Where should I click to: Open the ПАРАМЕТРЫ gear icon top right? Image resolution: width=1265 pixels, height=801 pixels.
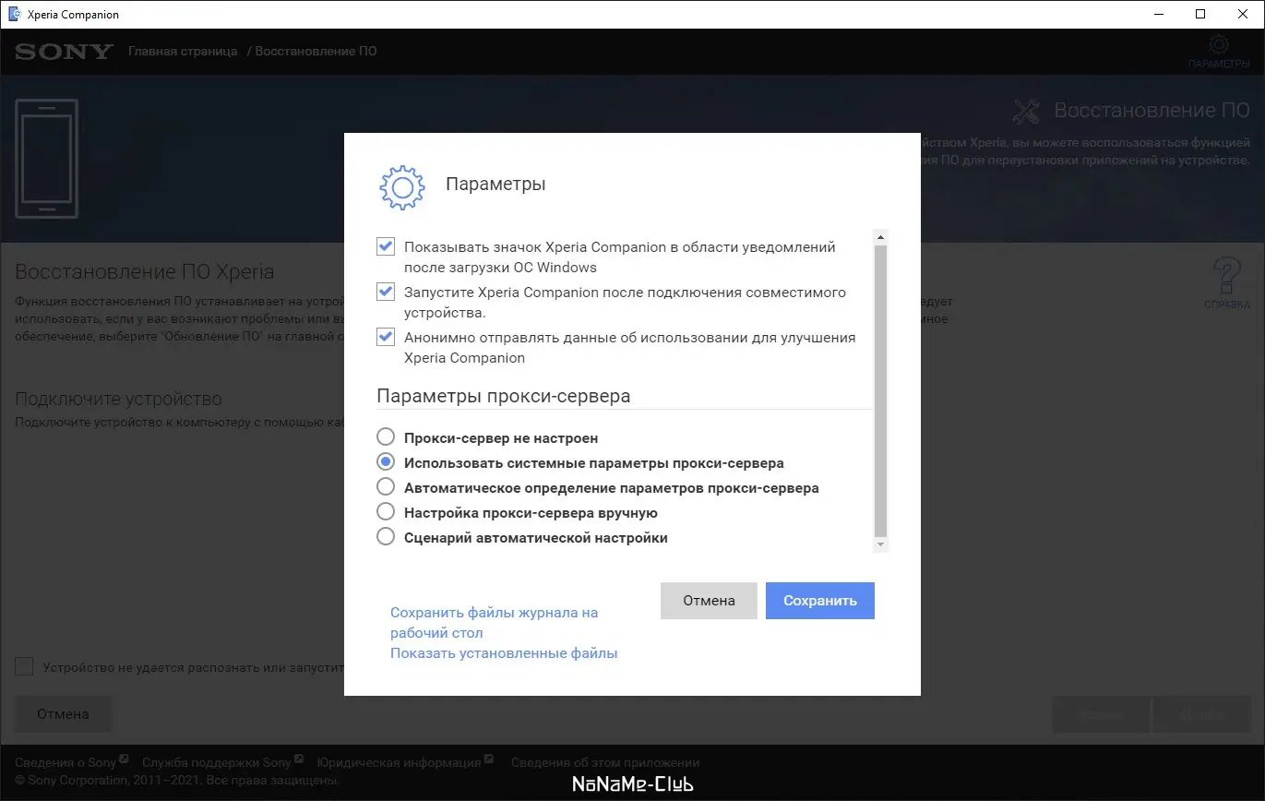[1218, 43]
